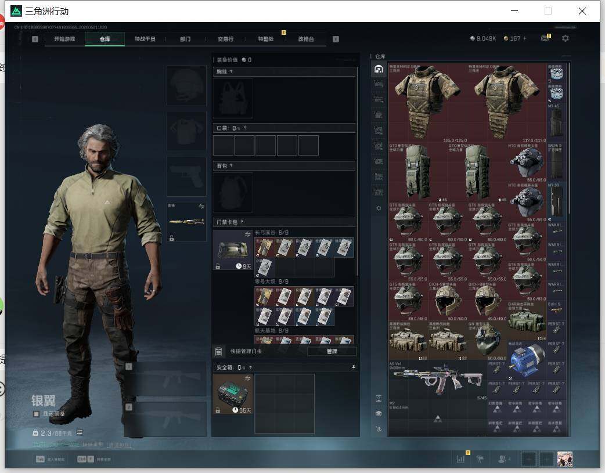Select the 仓库 tab in top navigation

click(105, 39)
